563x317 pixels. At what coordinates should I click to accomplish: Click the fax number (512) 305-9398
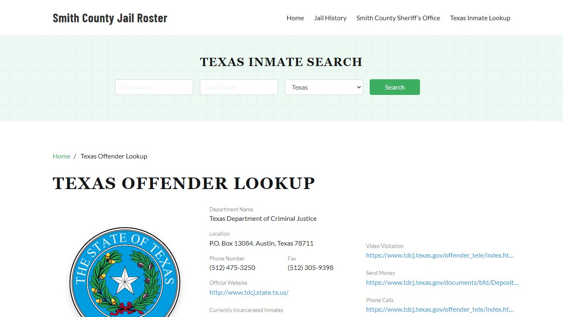click(310, 267)
